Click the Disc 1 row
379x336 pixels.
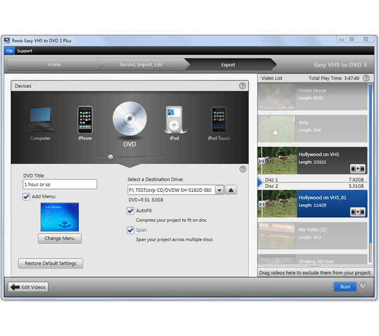[314, 179]
